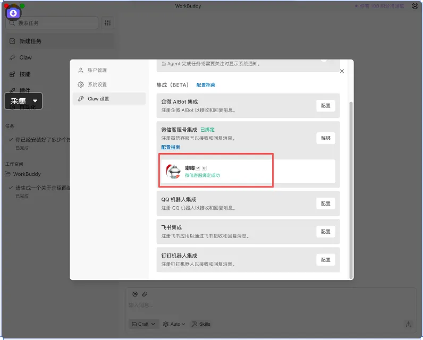Click the account person icon in settings
The height and width of the screenshot is (340, 423).
(x=81, y=70)
